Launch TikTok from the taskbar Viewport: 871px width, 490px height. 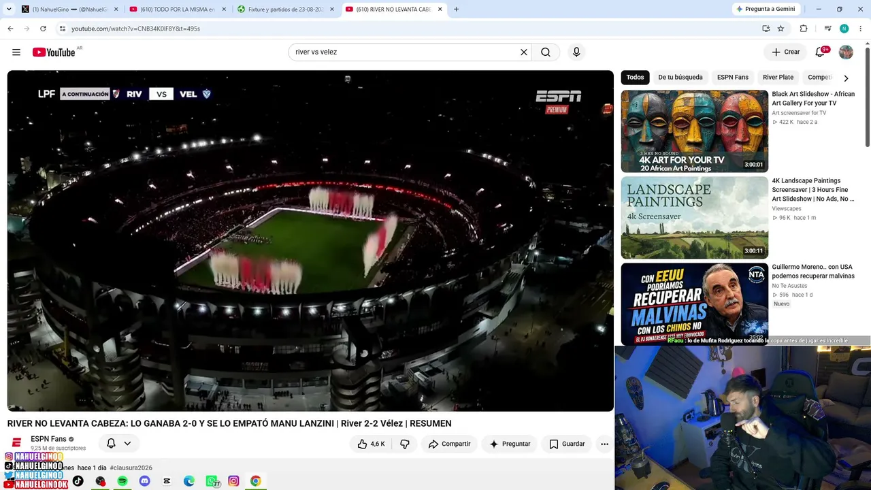pos(78,481)
